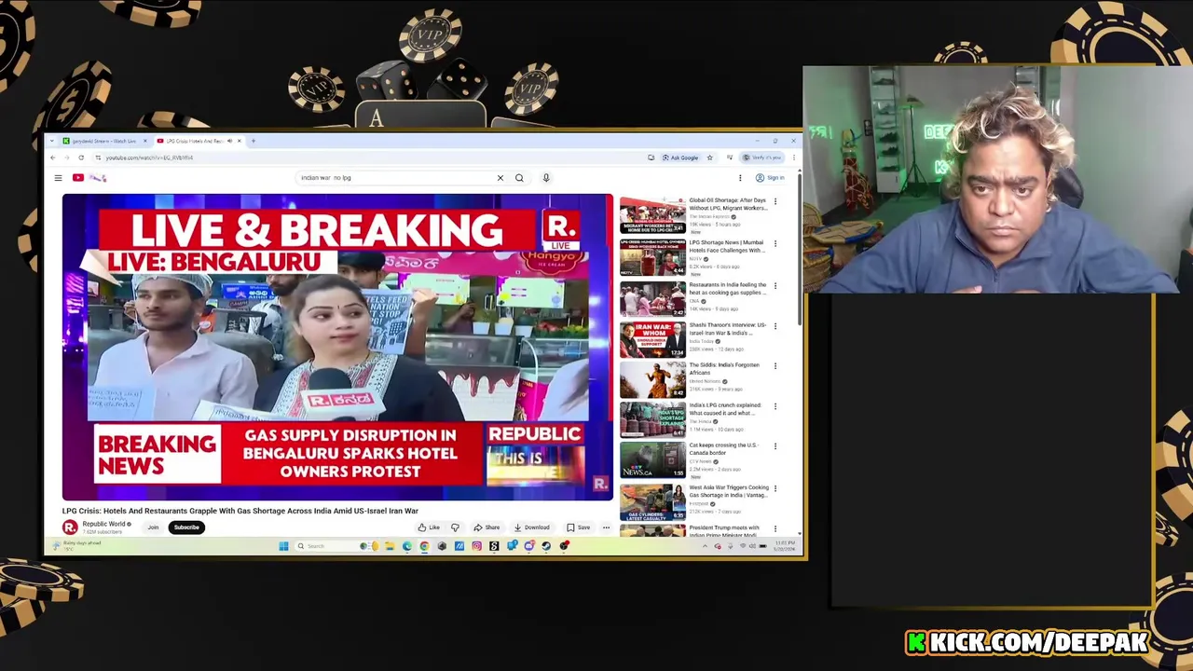Open more actions ellipsis beside Save
The width and height of the screenshot is (1193, 671).
(x=606, y=527)
